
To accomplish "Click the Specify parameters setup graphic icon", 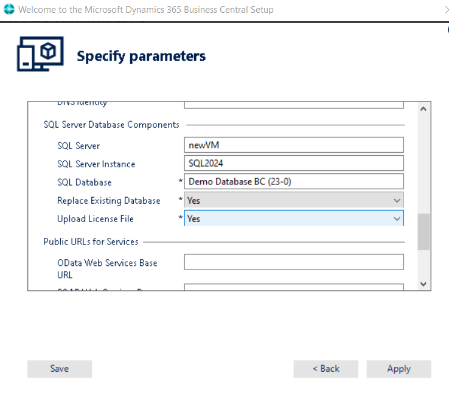I will pos(40,54).
